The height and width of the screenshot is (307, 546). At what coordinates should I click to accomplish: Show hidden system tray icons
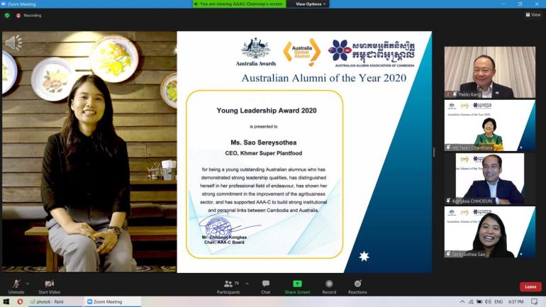pyautogui.click(x=462, y=302)
